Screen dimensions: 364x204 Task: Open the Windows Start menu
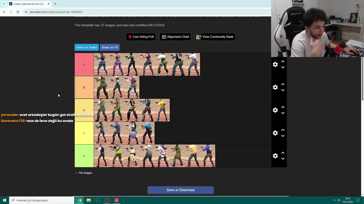[x=5, y=200]
